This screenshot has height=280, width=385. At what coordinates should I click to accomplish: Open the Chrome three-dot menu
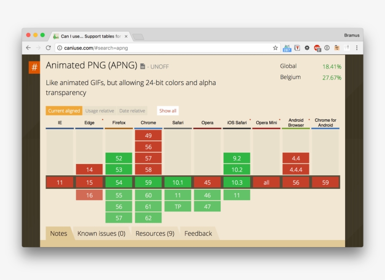point(357,48)
